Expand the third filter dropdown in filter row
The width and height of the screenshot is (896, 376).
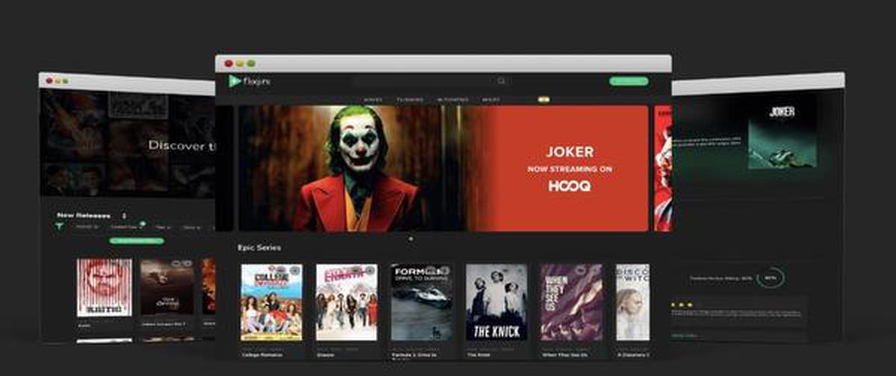pyautogui.click(x=163, y=227)
